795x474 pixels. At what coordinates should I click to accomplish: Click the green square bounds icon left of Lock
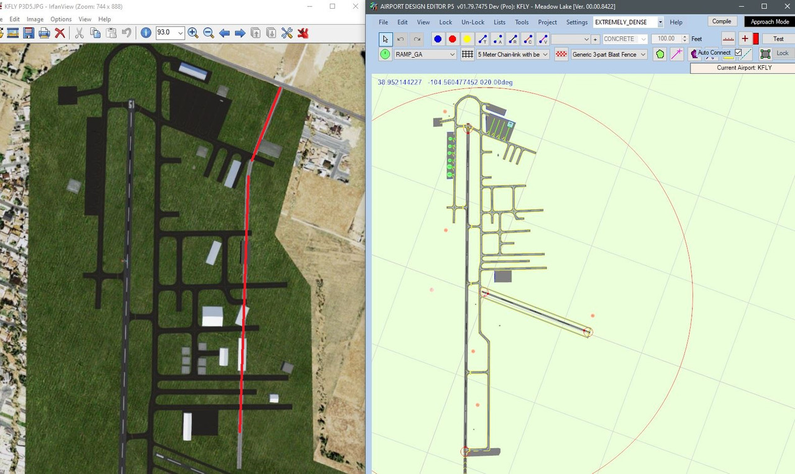[x=765, y=54]
